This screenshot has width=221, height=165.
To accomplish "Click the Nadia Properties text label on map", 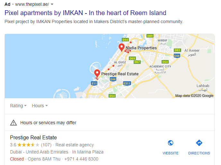I will (141, 48).
